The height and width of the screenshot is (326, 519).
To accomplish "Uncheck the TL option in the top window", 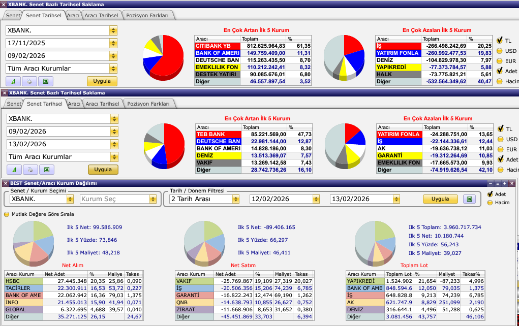I will (500, 40).
